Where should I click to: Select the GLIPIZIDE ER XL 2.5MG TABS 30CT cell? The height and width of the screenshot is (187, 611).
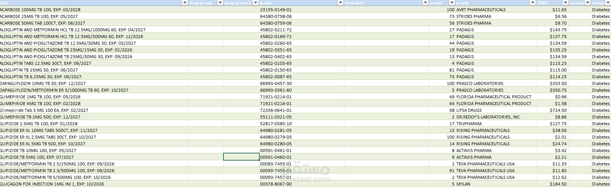coord(94,137)
